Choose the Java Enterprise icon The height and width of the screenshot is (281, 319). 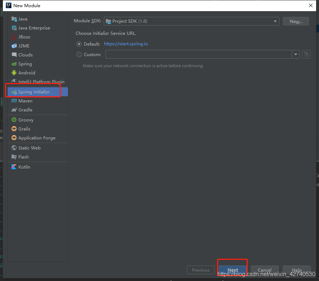(14, 28)
